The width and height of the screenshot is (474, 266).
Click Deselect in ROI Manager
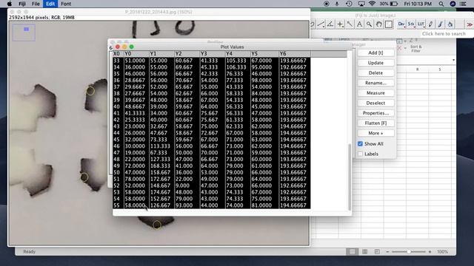(375, 103)
